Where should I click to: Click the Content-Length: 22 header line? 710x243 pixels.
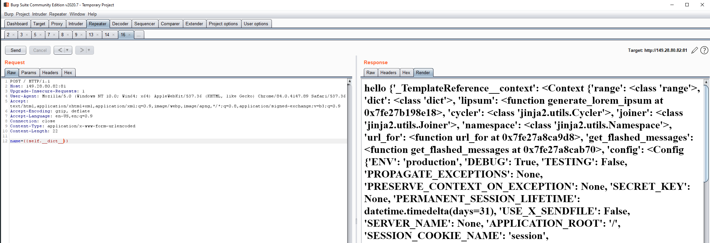[34, 131]
